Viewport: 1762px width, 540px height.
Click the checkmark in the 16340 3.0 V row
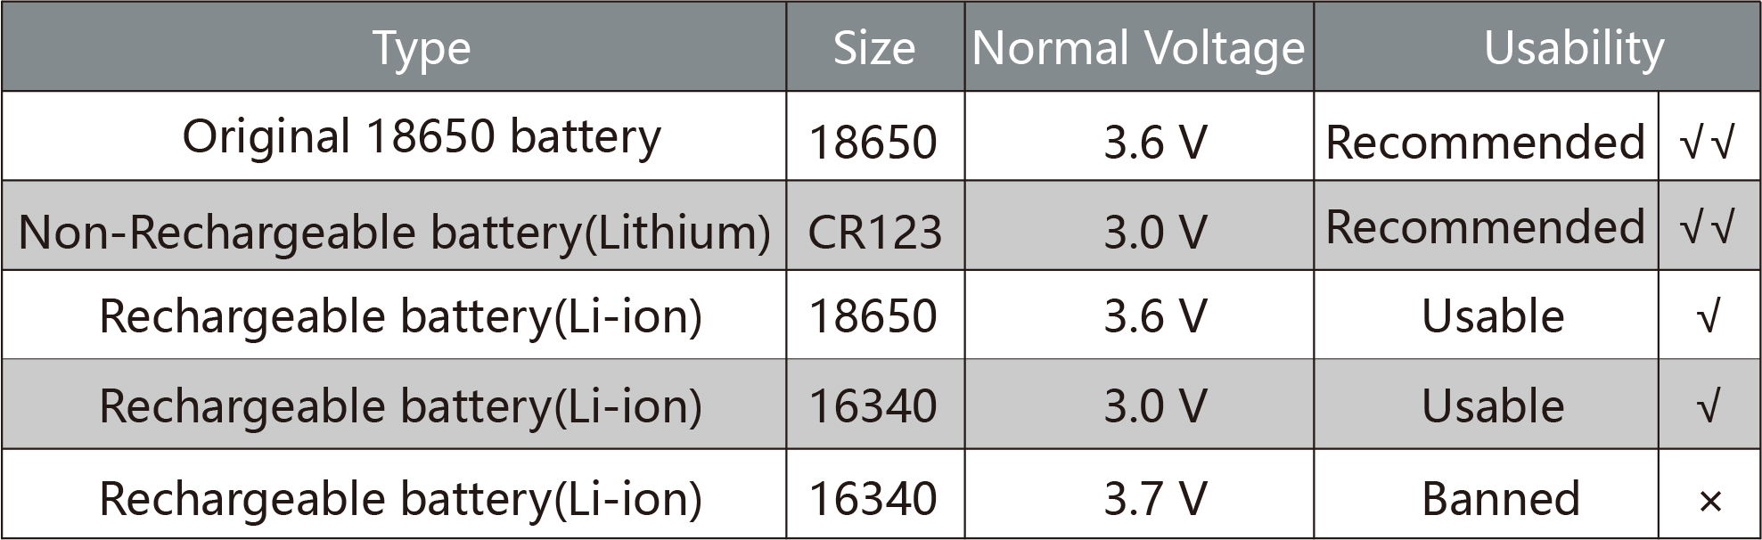[x=1708, y=406]
